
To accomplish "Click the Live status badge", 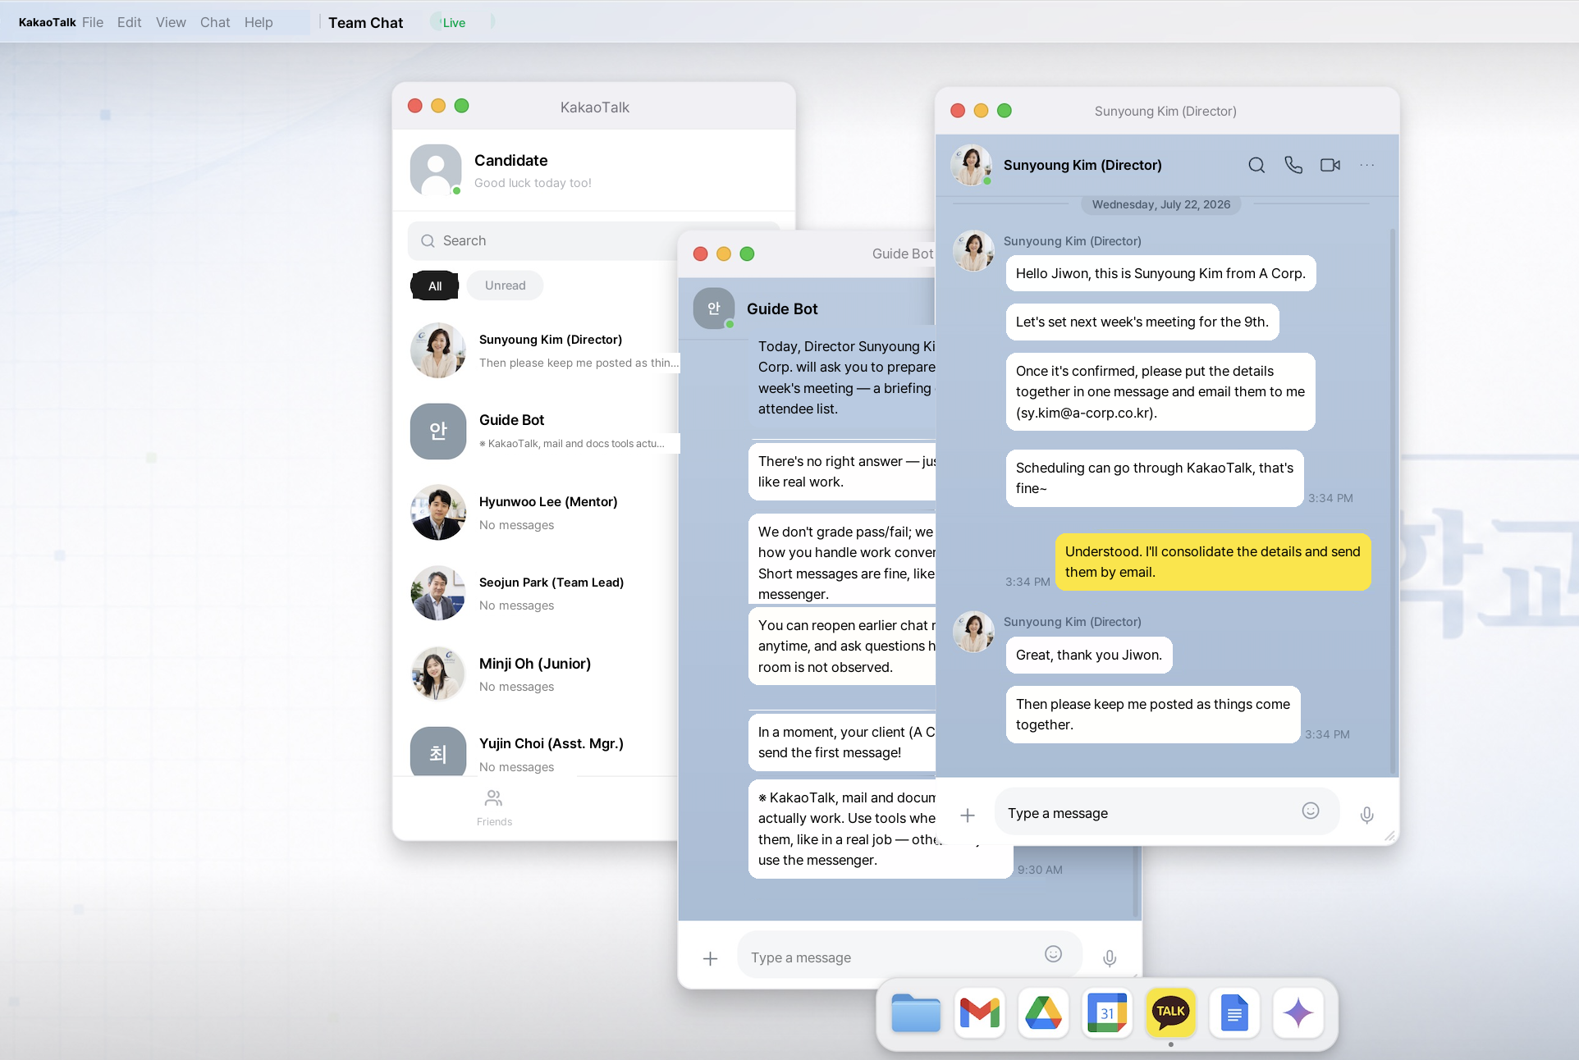I will [x=454, y=22].
